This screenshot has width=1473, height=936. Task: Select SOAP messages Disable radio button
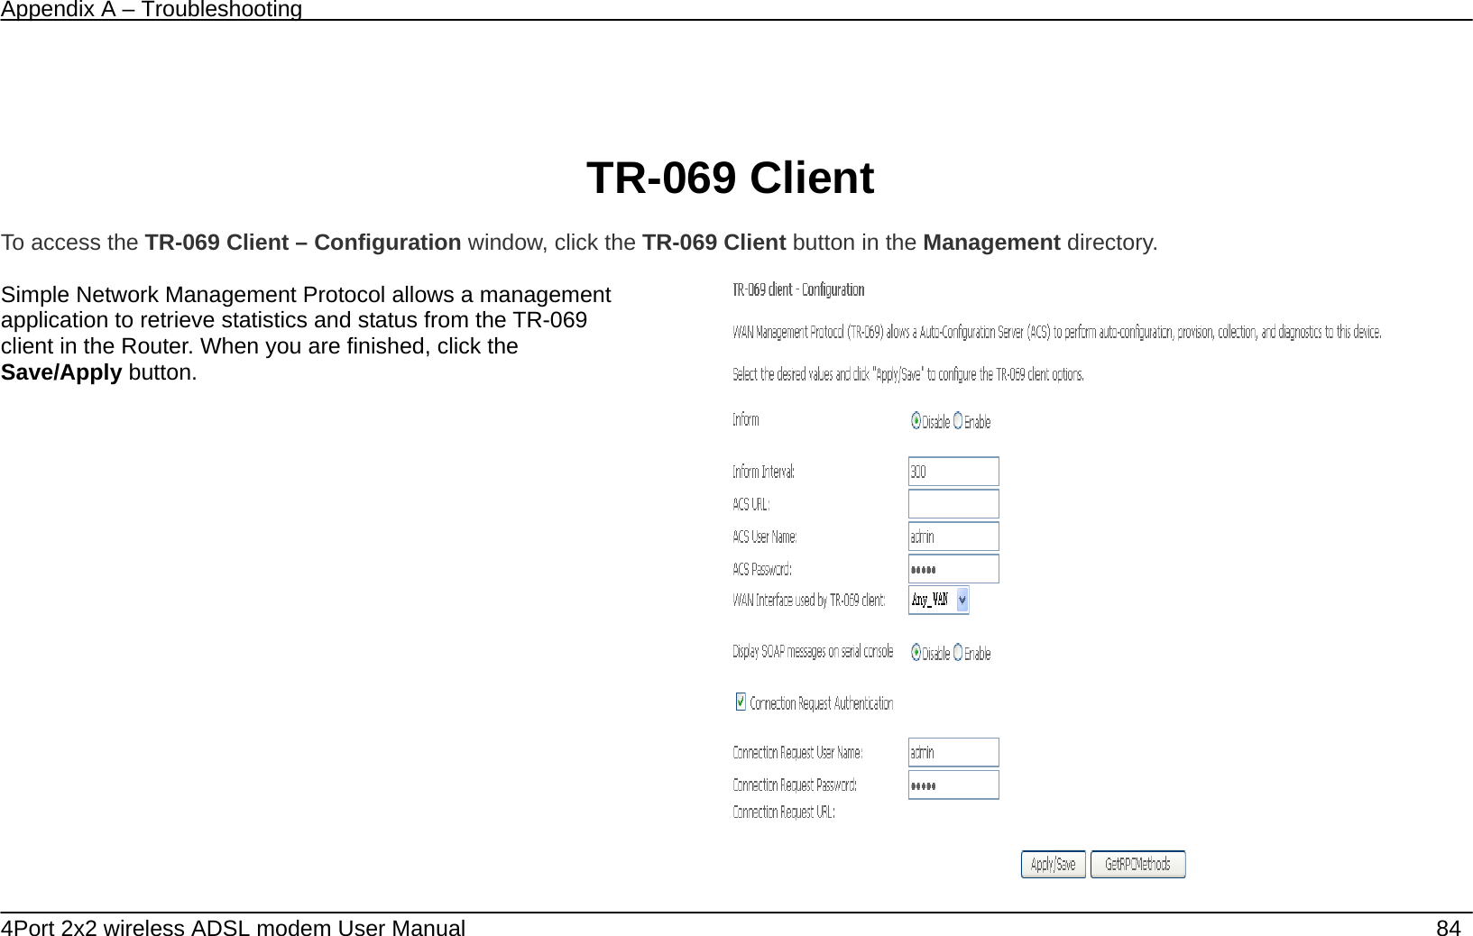coord(916,652)
